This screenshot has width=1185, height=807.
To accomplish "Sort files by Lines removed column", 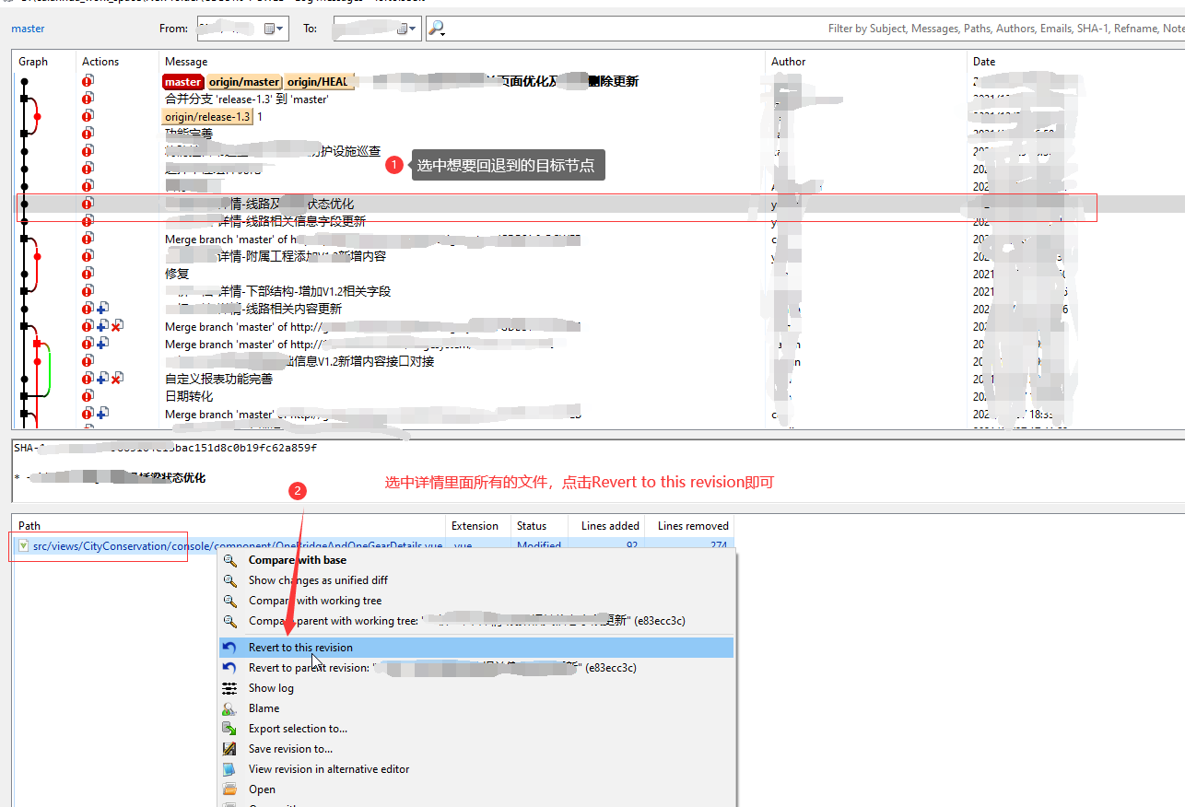I will [693, 526].
